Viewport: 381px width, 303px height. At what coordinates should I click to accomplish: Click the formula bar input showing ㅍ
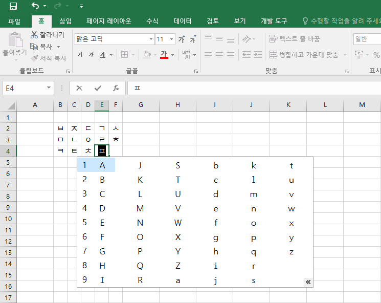(254, 88)
